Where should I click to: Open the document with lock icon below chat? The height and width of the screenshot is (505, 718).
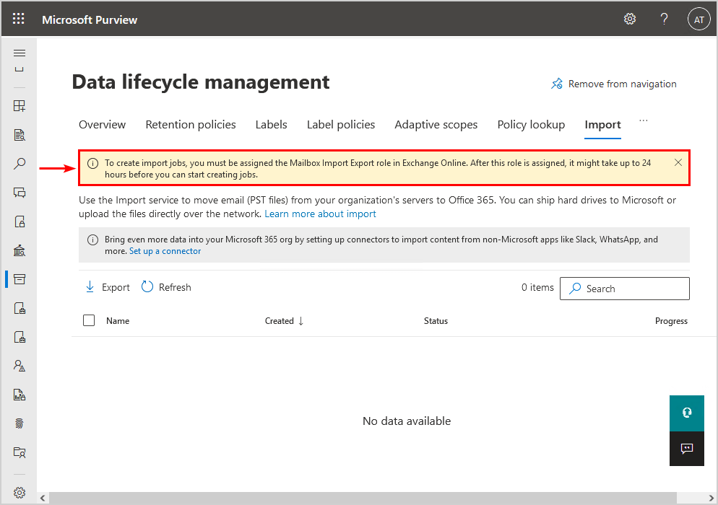coord(20,221)
